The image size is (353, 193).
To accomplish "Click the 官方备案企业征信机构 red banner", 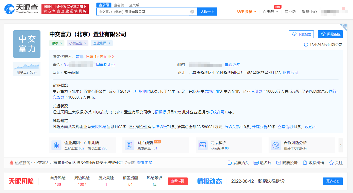I will 65,9.
